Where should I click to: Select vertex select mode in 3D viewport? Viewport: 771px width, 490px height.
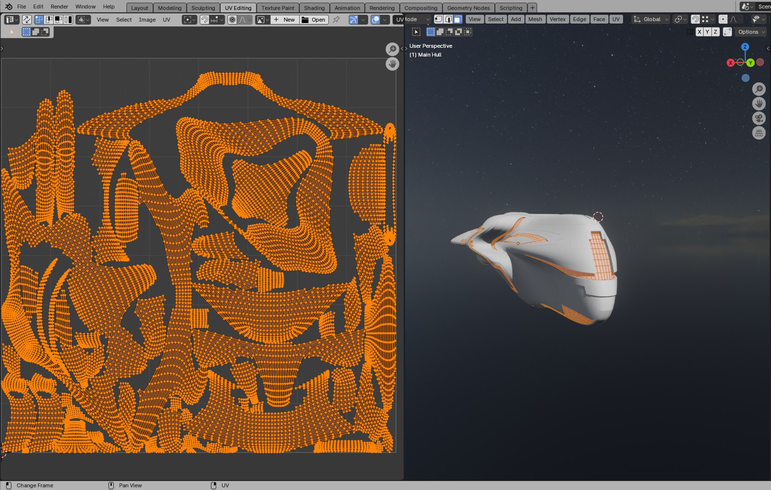439,19
